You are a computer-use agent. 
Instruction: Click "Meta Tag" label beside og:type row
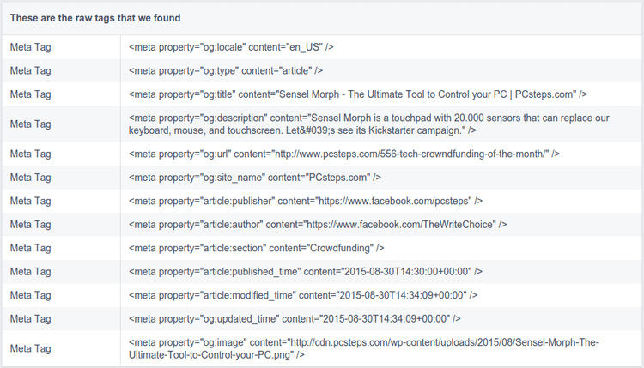(30, 70)
